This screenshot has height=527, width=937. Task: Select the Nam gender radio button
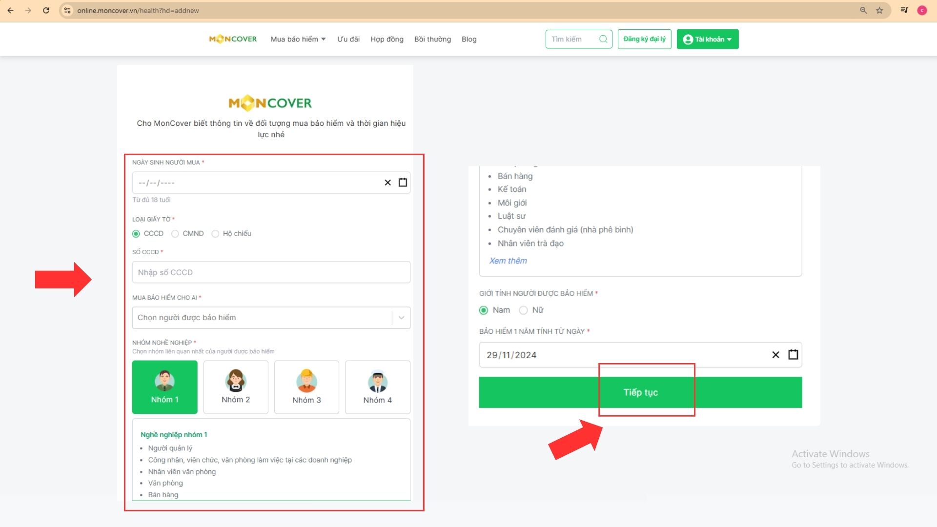pyautogui.click(x=483, y=309)
